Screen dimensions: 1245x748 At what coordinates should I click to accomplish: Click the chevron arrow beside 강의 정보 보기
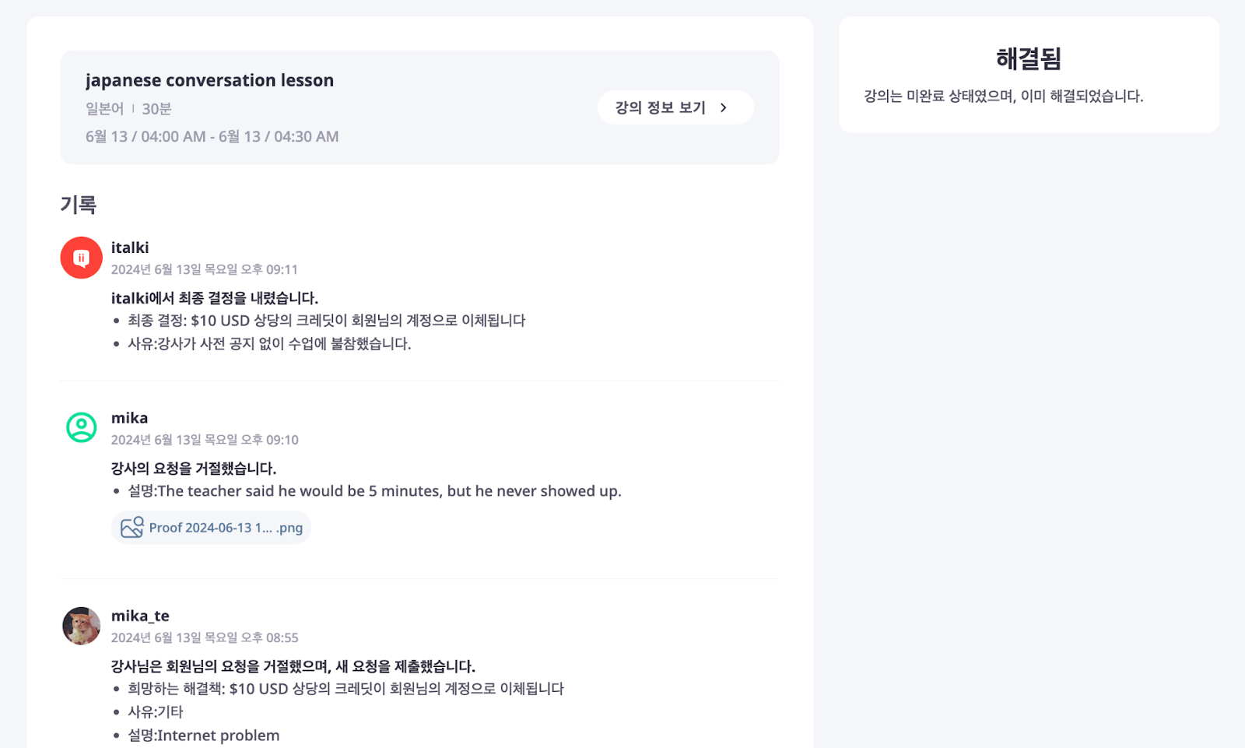tap(724, 107)
